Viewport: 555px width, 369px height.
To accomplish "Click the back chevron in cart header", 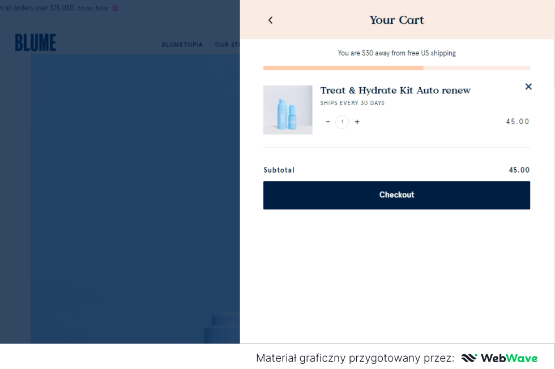I will (x=270, y=20).
